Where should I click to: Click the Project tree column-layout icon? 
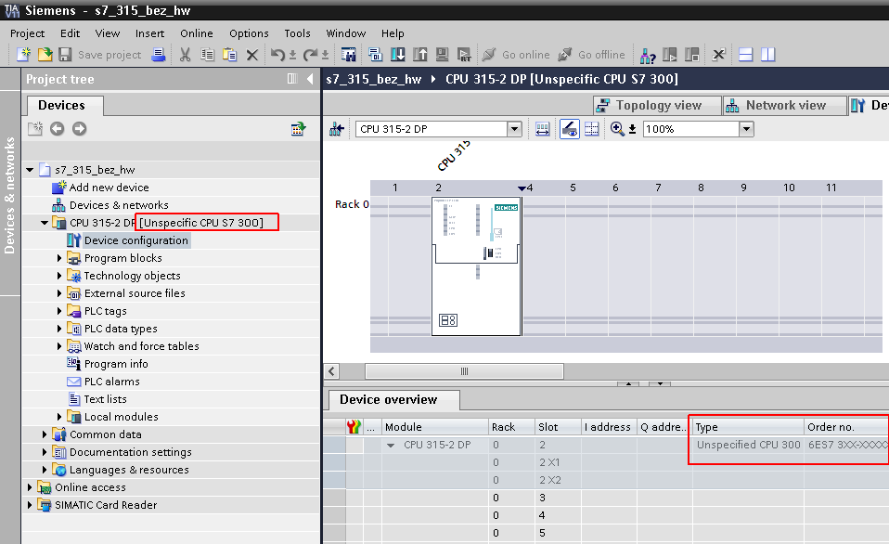[x=292, y=79]
